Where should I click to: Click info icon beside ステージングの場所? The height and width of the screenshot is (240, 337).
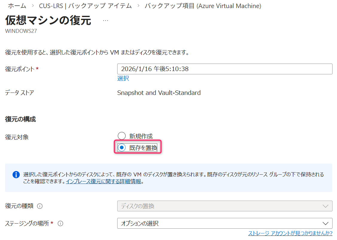coord(60,223)
